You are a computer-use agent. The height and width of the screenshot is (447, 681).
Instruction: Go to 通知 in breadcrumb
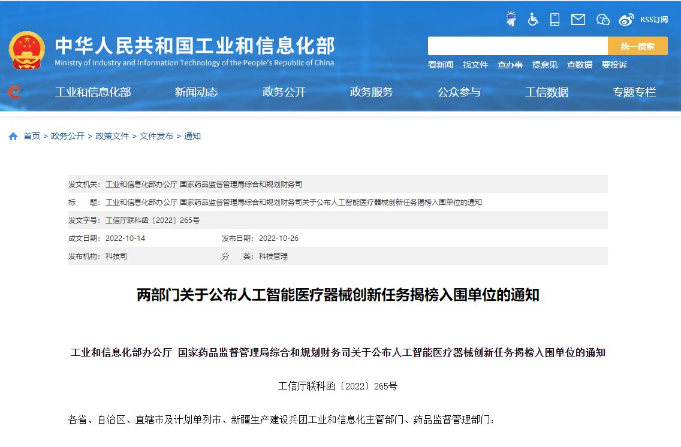(192, 136)
